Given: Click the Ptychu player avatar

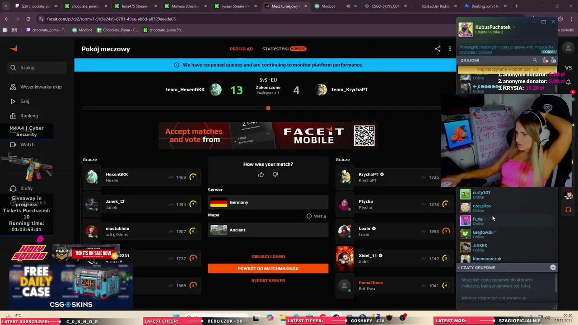Looking at the screenshot, I should (345, 204).
